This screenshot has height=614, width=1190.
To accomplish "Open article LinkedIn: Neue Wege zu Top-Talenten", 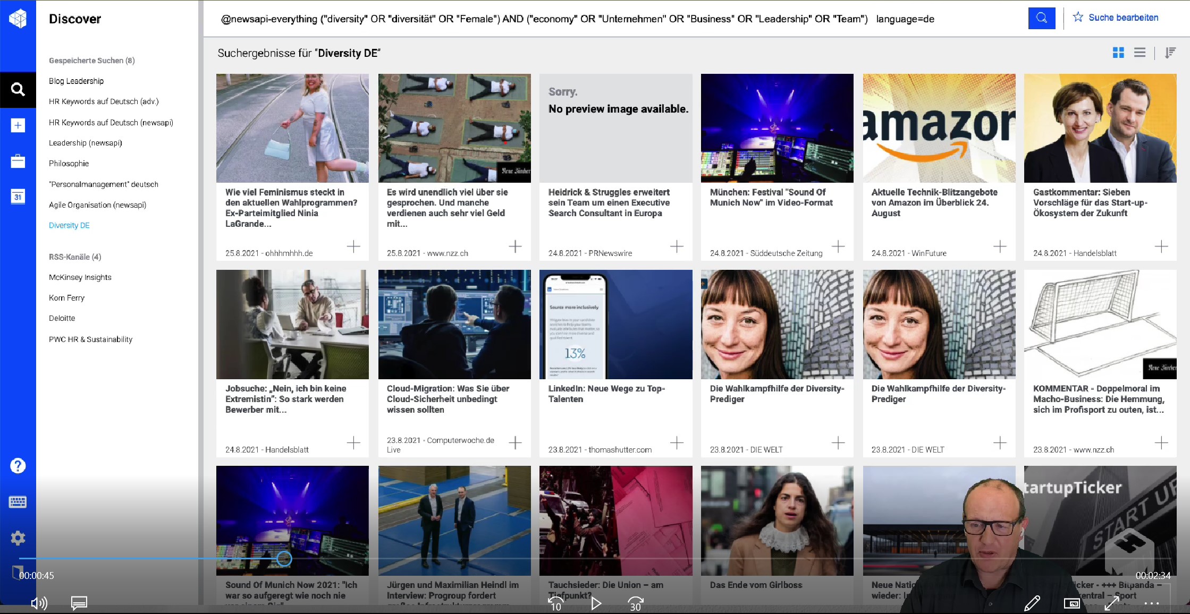I will pyautogui.click(x=606, y=394).
